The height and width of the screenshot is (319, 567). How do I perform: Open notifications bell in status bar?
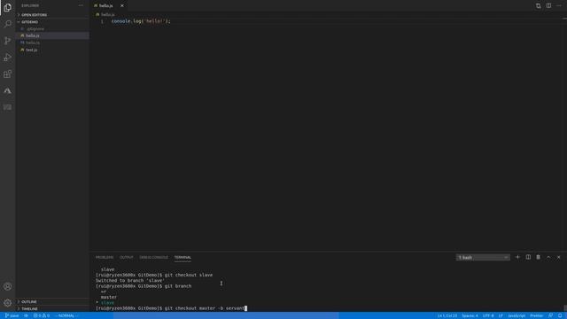560,315
